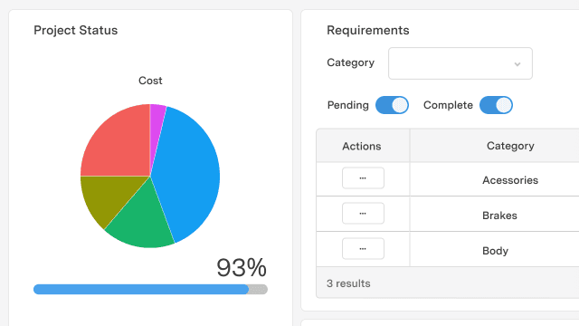Viewport: 579px width, 326px height.
Task: Click the Category column header
Action: point(510,146)
